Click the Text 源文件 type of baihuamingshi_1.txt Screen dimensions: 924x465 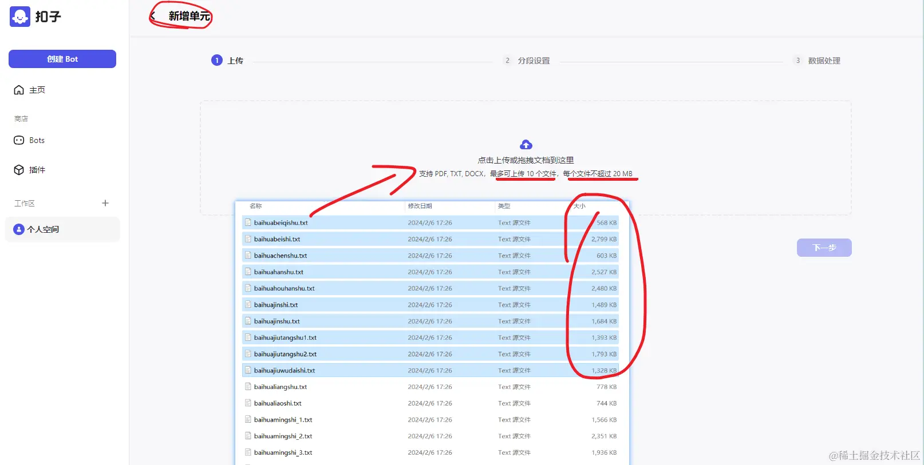514,420
